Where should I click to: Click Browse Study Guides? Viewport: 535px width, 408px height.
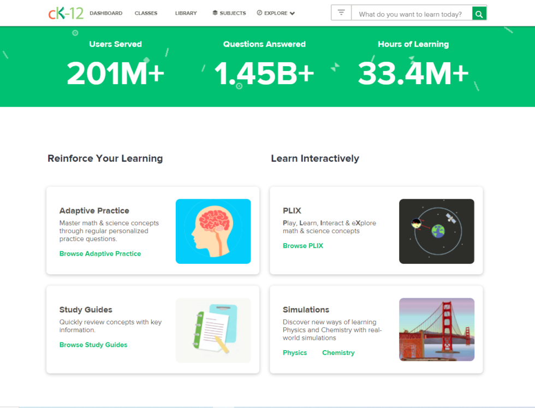tap(93, 345)
